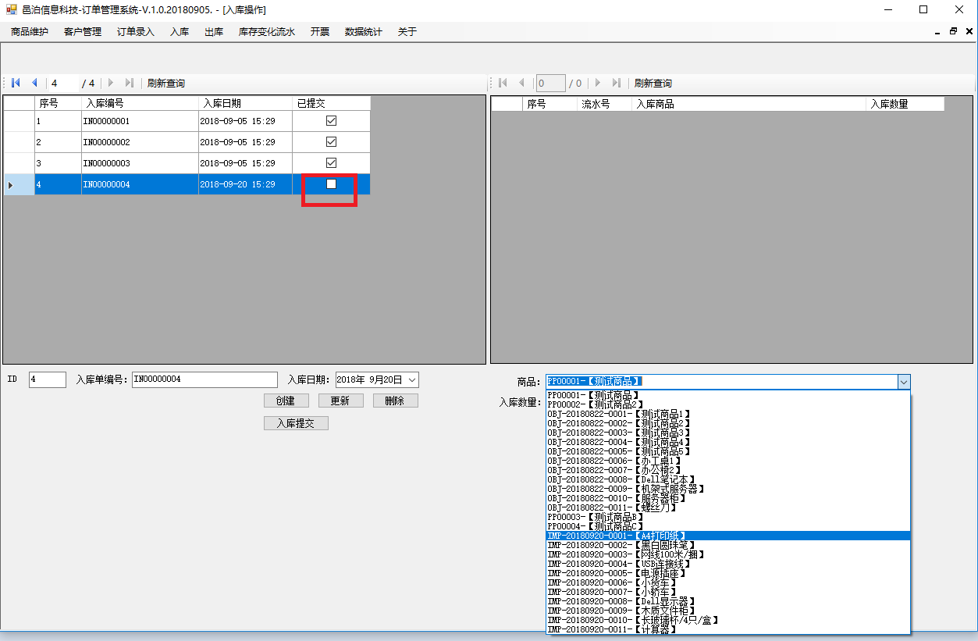The image size is (978, 641).
Task: Click next-record icon in right navigator
Action: (x=598, y=83)
